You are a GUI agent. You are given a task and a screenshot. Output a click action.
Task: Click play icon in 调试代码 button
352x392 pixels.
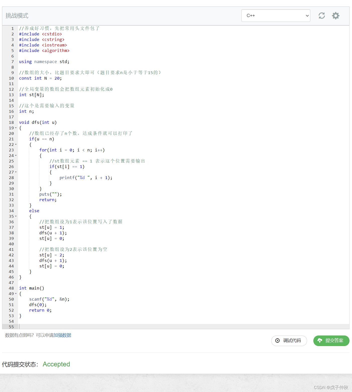277,341
